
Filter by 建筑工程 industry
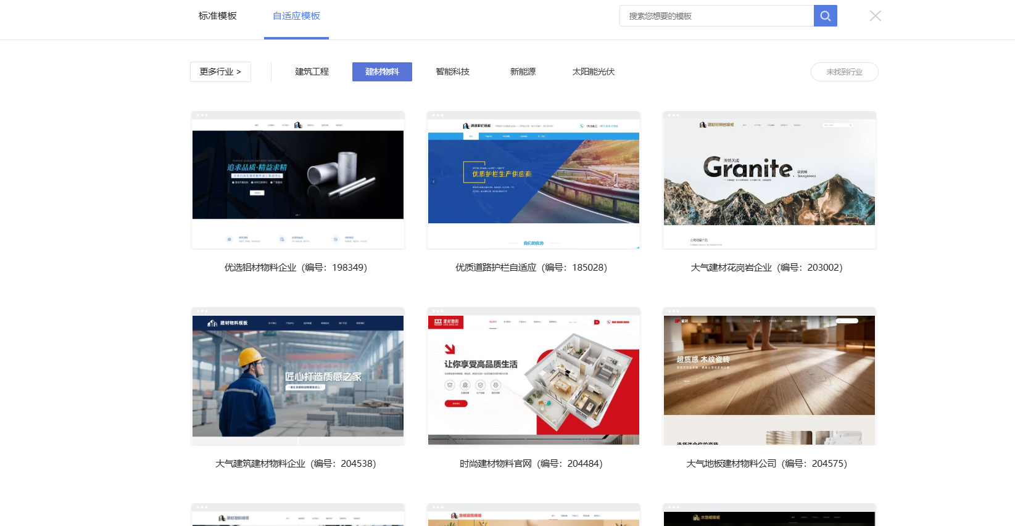pos(312,72)
